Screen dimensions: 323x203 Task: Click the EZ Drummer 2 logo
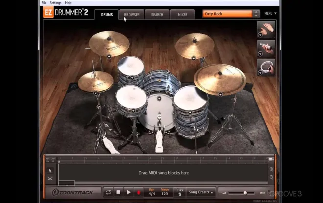click(66, 12)
